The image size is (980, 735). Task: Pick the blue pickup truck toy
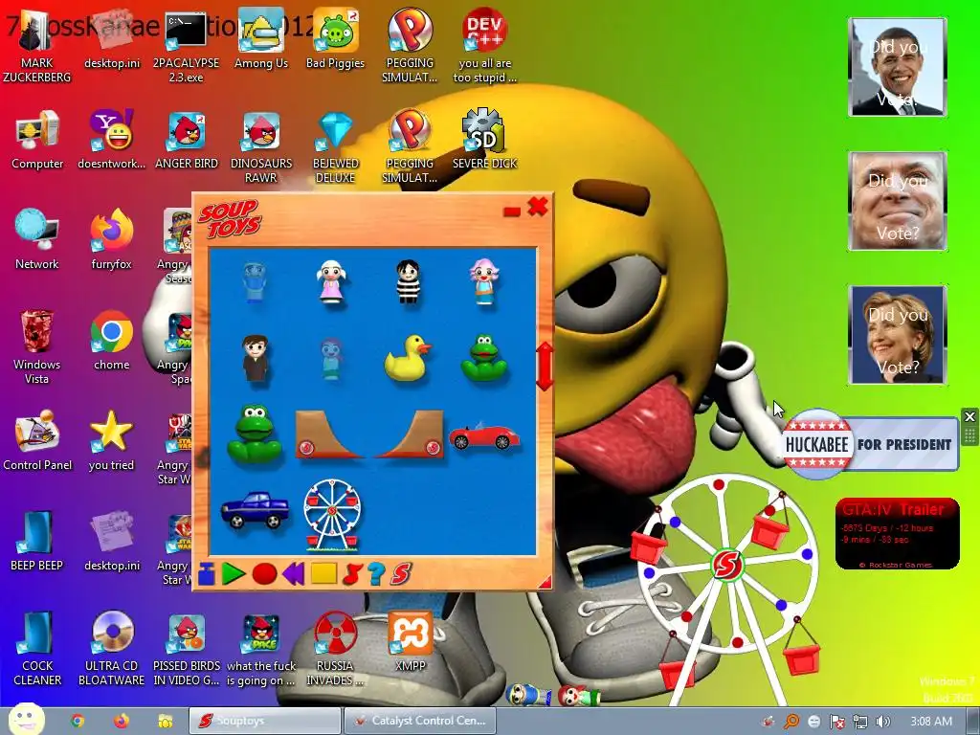[x=255, y=510]
